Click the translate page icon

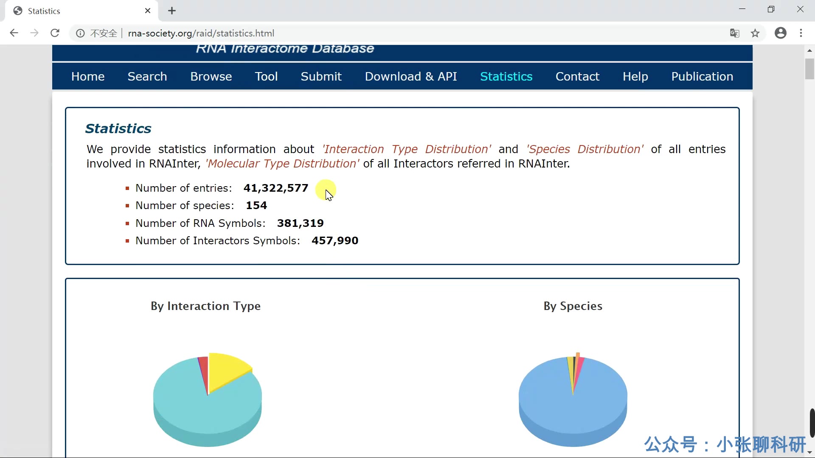pos(735,33)
